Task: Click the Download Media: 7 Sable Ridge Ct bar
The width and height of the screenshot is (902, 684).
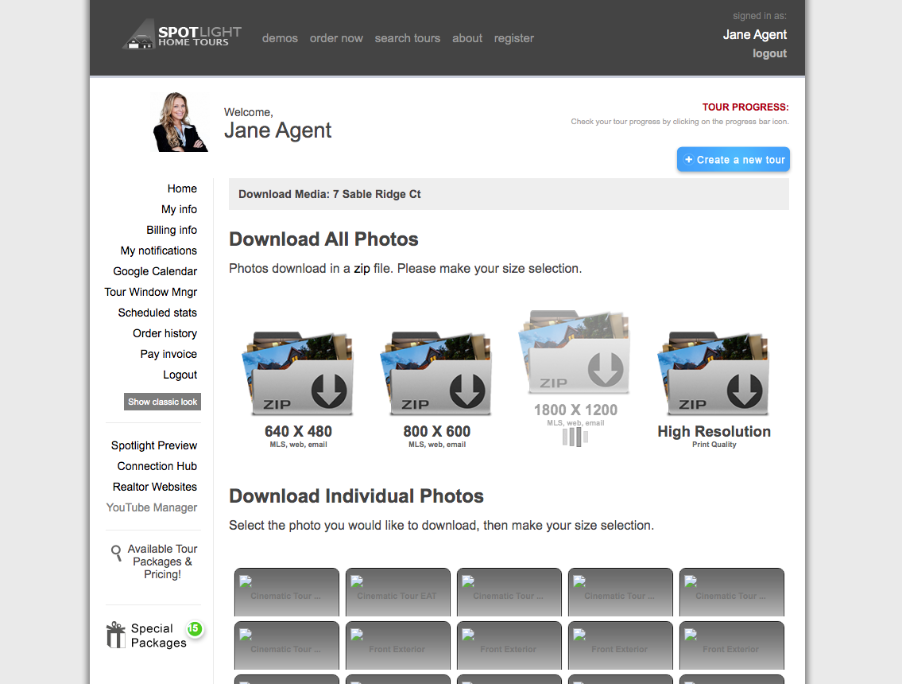Action: point(509,194)
